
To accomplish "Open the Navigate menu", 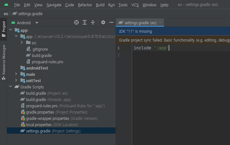I will tap(54, 5).
